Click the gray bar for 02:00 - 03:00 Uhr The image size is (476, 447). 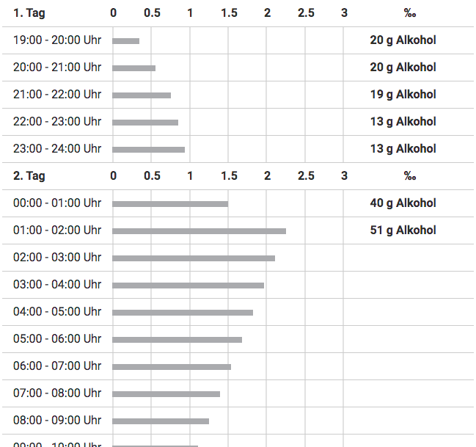pyautogui.click(x=194, y=258)
